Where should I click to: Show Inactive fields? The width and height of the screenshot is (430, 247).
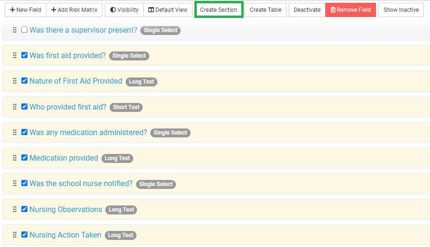tap(401, 10)
